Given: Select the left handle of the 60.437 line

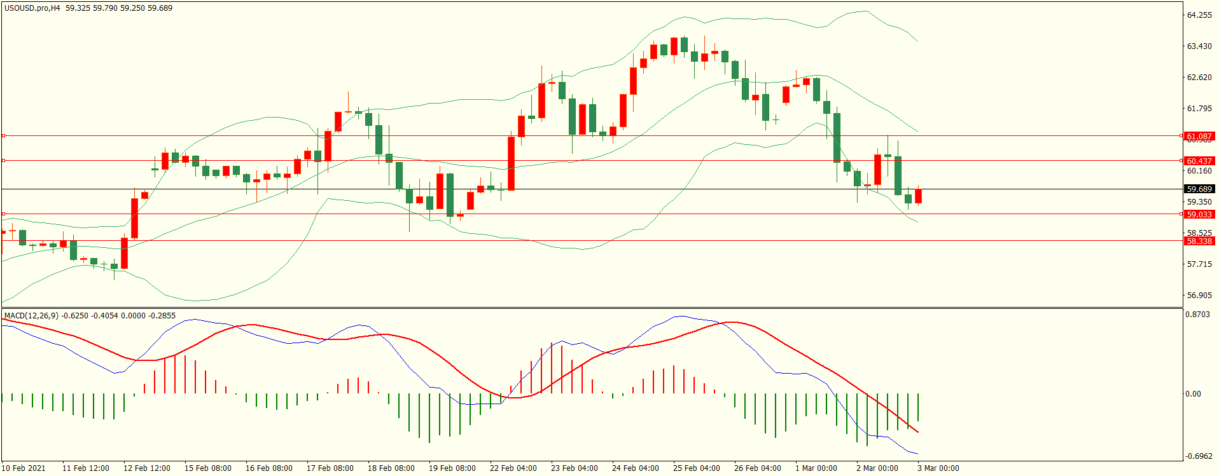Looking at the screenshot, I should (x=4, y=161).
